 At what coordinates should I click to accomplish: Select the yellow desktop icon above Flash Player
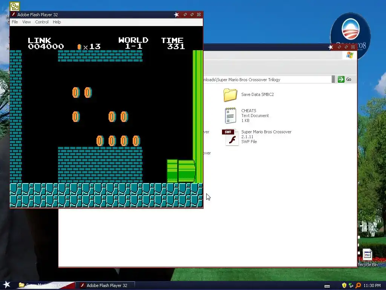pos(15,6)
